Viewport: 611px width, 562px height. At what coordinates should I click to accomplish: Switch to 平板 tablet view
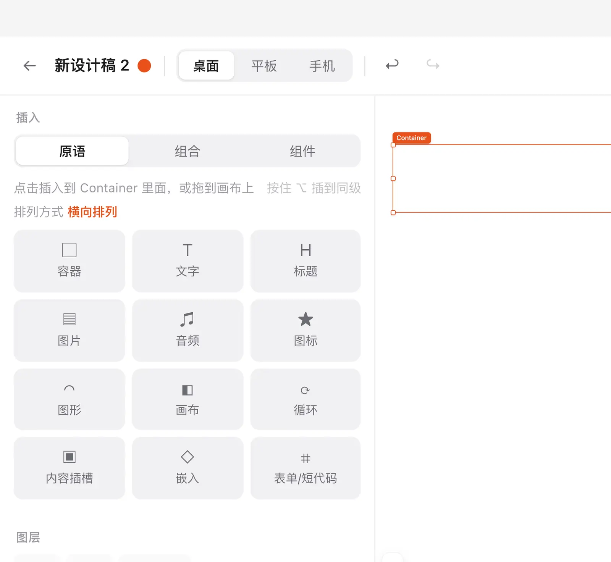click(264, 66)
